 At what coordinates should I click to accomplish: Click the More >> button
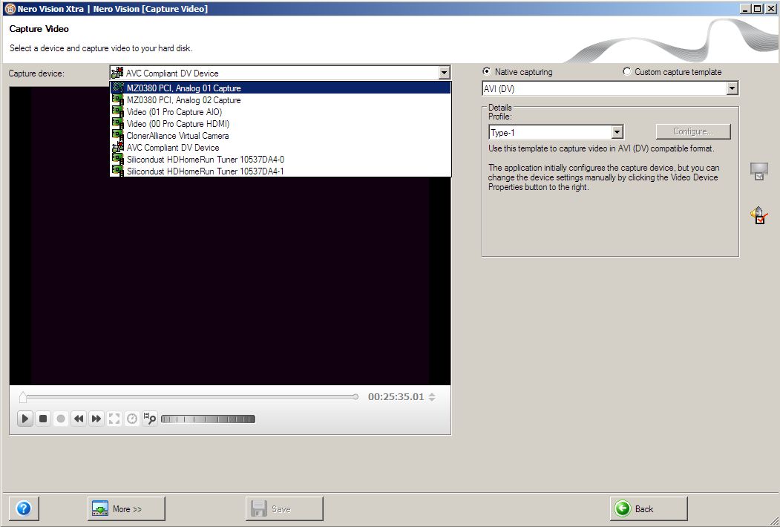(x=126, y=508)
